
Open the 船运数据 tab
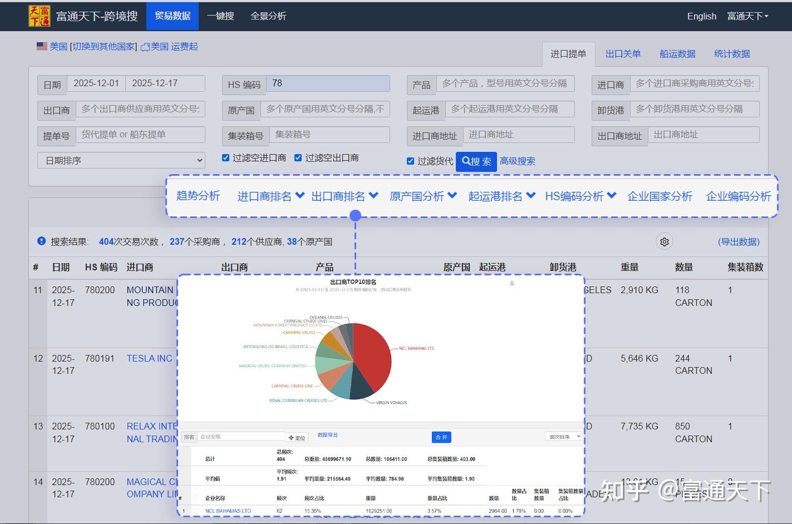click(677, 54)
